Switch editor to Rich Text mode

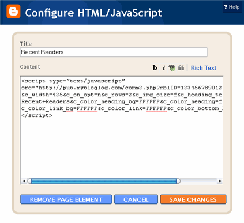coord(204,68)
